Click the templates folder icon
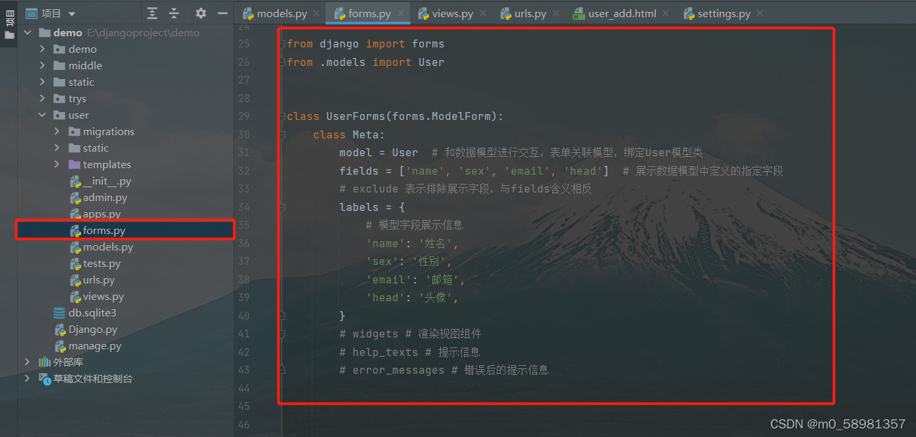 click(74, 164)
